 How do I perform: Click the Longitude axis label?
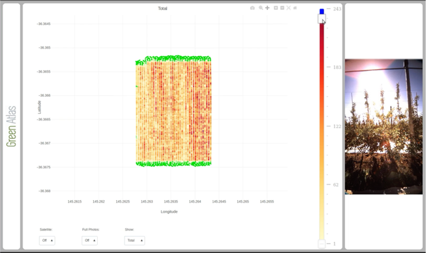pos(169,211)
